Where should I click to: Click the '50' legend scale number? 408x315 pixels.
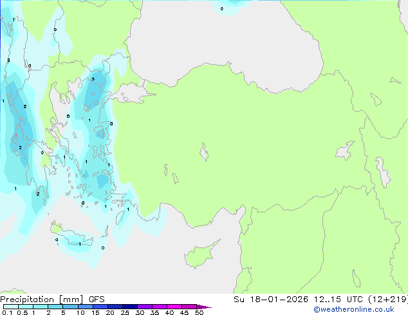(x=199, y=312)
